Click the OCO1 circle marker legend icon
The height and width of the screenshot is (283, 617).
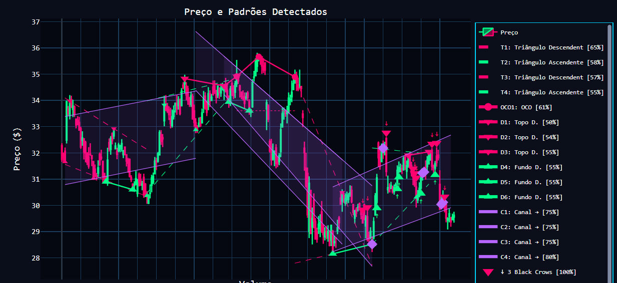(487, 107)
